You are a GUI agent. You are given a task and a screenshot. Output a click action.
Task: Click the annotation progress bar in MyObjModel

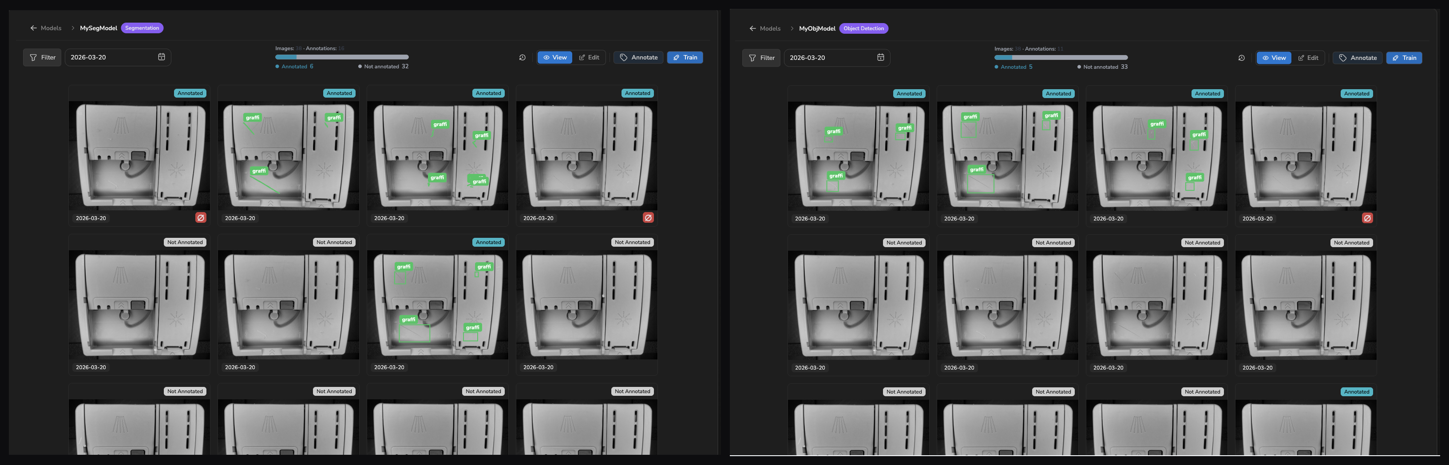(1061, 57)
